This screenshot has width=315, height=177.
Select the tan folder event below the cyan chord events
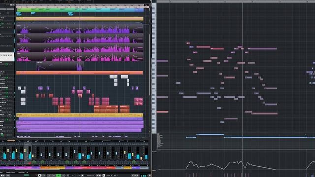(80, 19)
